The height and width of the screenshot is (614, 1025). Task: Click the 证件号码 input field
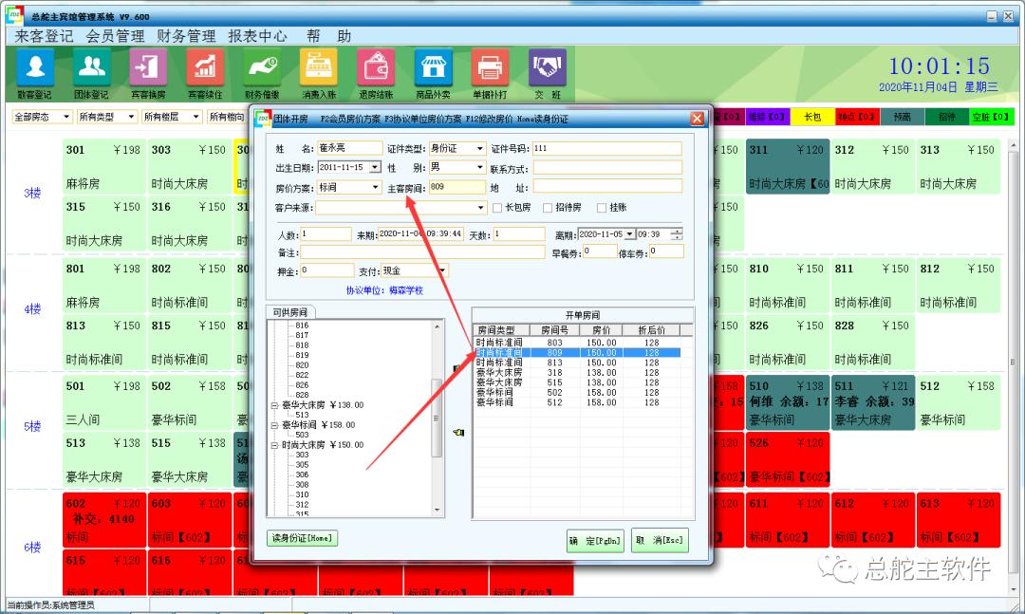pos(606,149)
